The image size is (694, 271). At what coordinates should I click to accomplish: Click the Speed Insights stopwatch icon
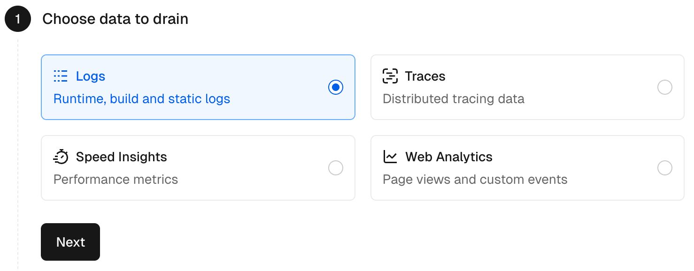[x=61, y=157]
